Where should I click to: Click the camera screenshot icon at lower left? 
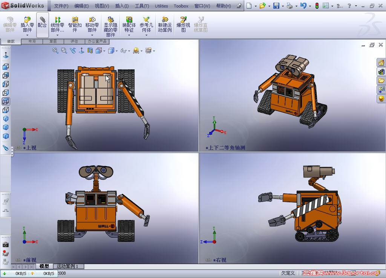(x=5, y=245)
